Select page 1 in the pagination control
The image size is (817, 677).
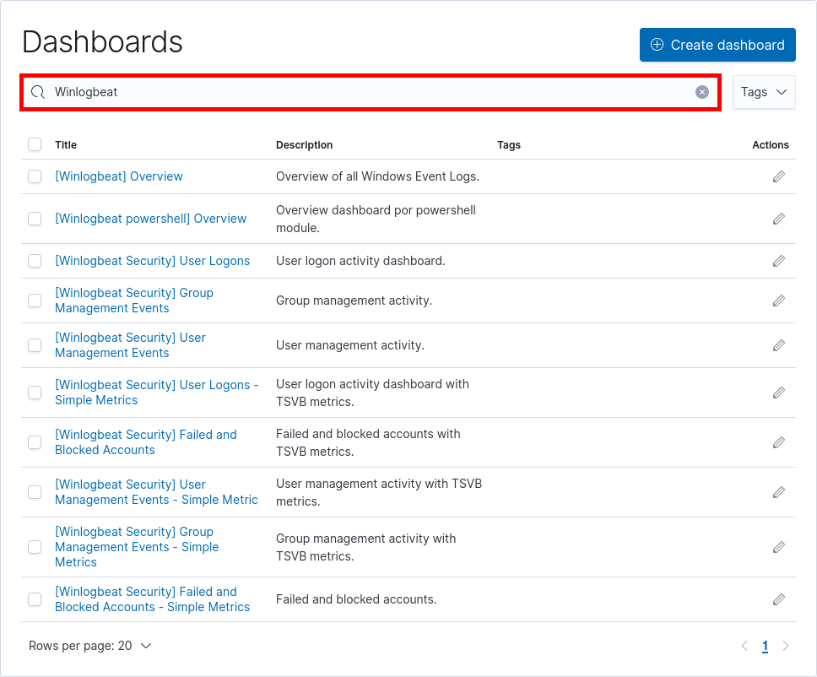pyautogui.click(x=765, y=645)
